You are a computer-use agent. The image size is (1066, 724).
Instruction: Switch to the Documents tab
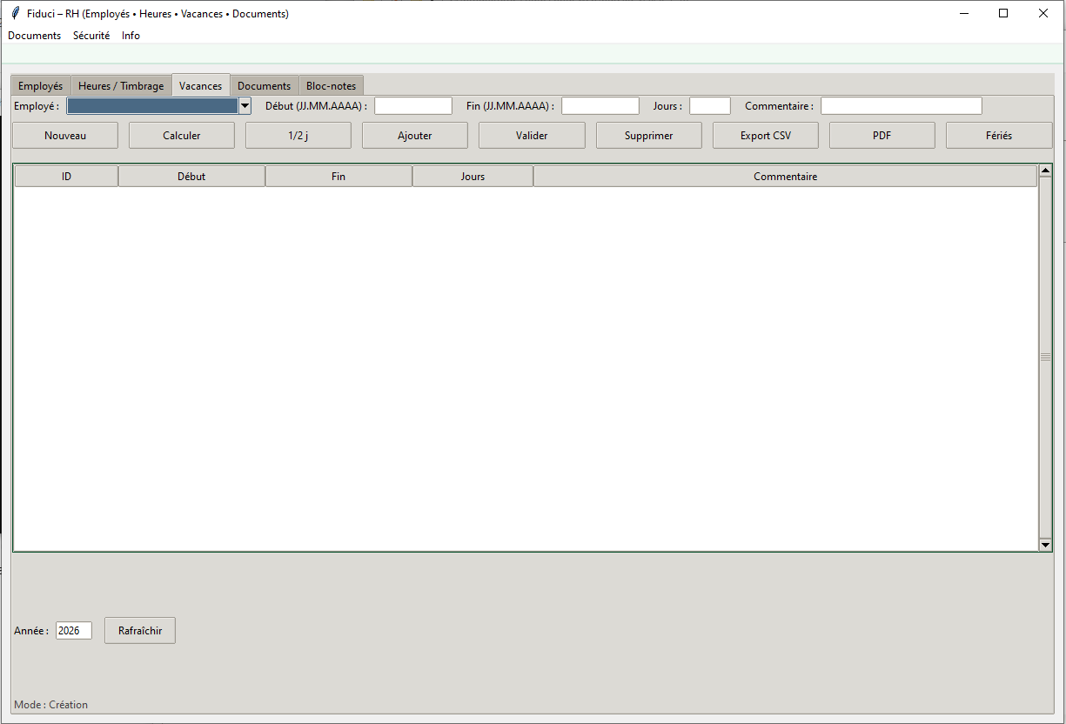pyautogui.click(x=264, y=84)
